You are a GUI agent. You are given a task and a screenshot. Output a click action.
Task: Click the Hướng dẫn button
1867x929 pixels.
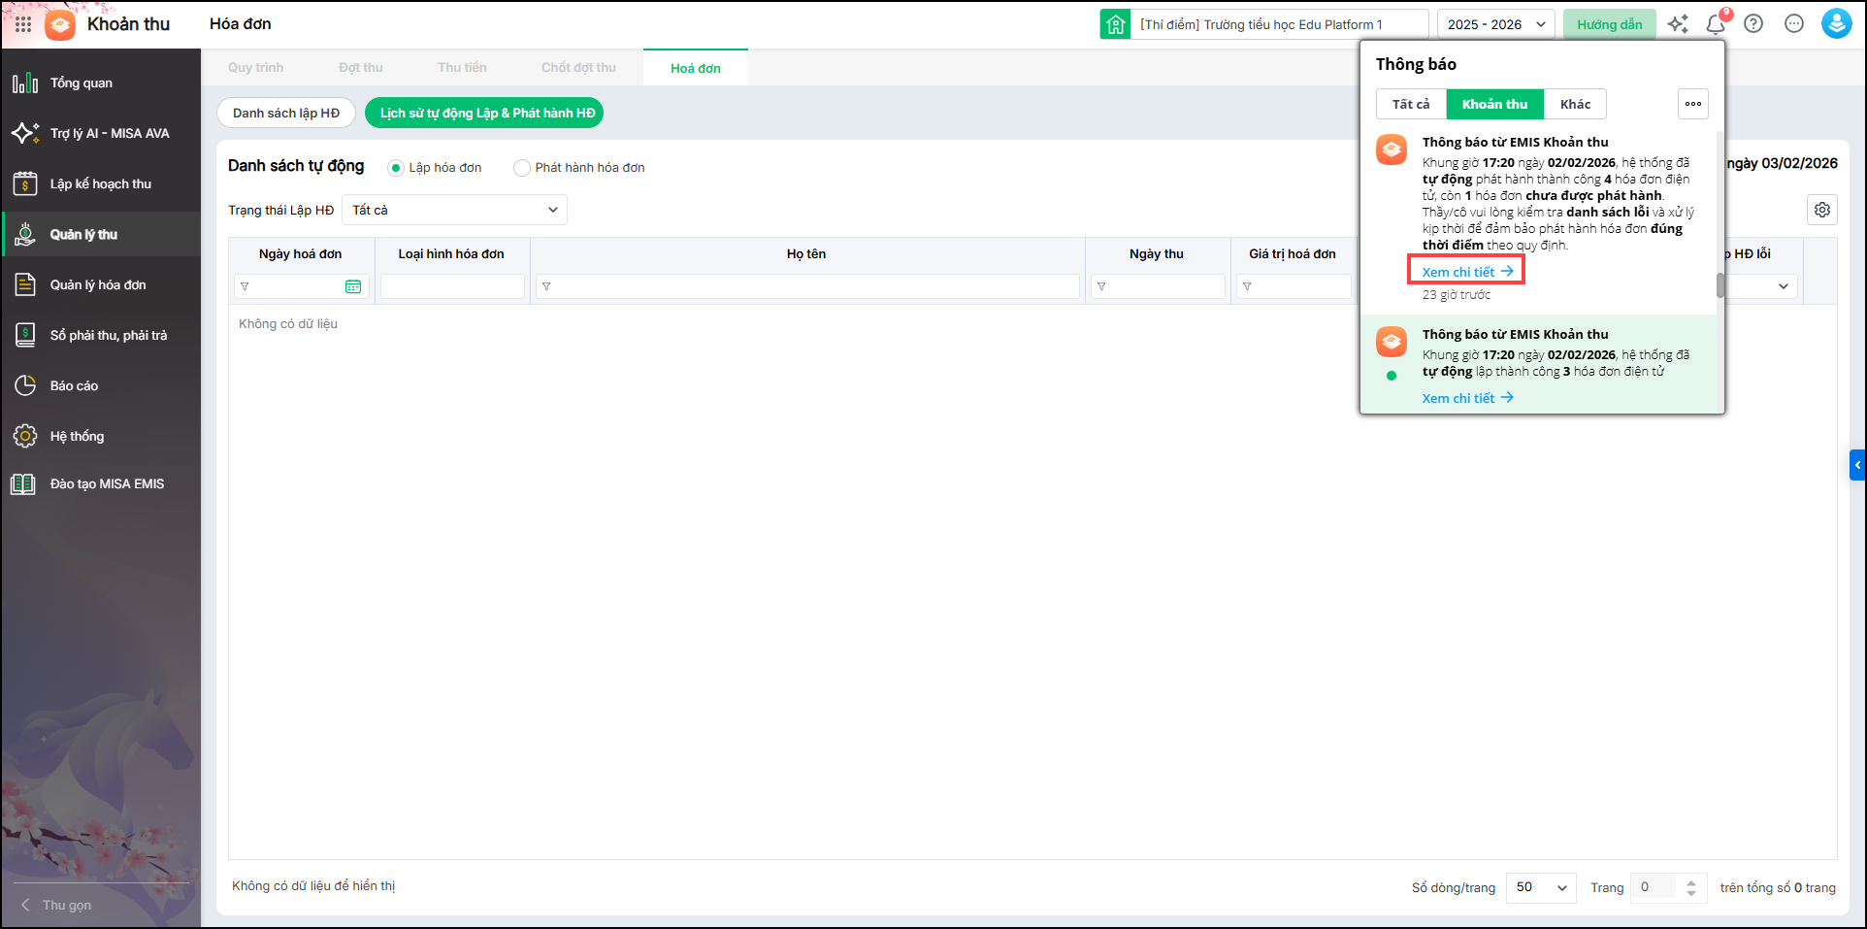click(1609, 24)
